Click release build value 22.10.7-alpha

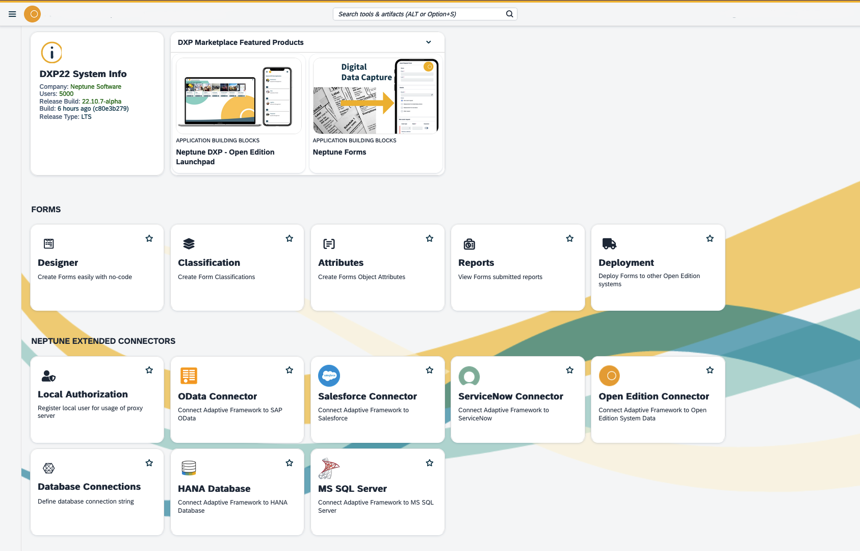(x=102, y=102)
